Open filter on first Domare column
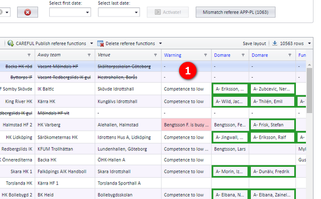The height and width of the screenshot is (199, 321). 243,55
